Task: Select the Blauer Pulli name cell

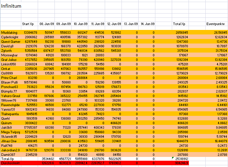Action: click(11, 82)
